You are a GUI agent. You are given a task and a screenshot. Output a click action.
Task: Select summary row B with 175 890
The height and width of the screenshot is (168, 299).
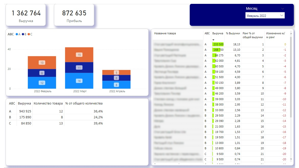coord(56,117)
